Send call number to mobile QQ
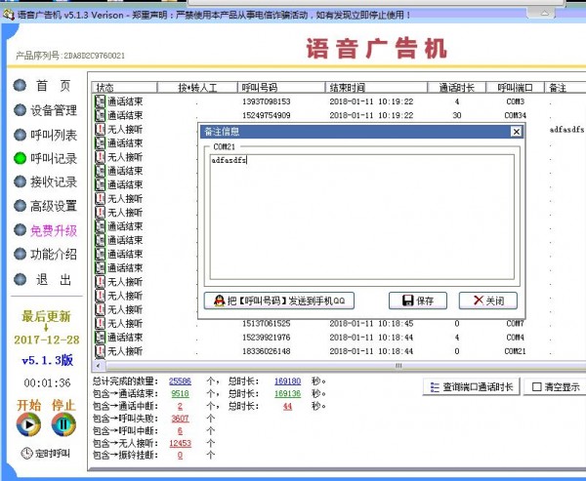The image size is (586, 481). (280, 301)
